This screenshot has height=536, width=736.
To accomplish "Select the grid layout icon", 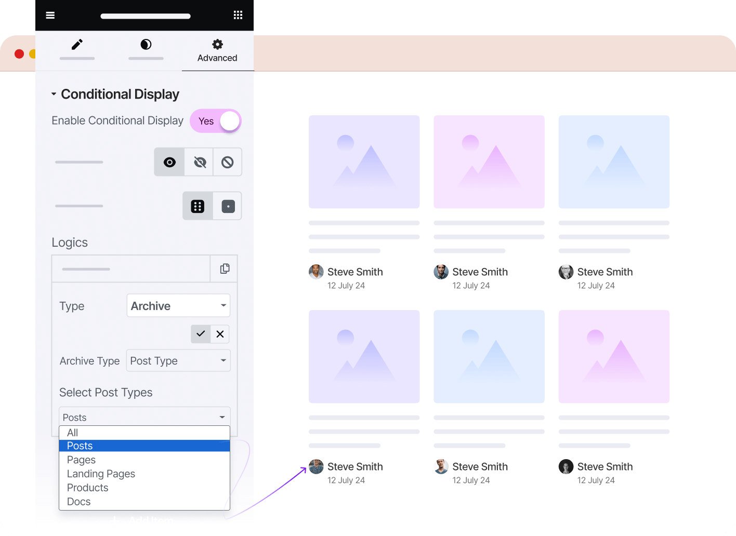I will pyautogui.click(x=197, y=206).
